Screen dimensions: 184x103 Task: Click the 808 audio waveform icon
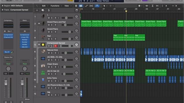43,58
